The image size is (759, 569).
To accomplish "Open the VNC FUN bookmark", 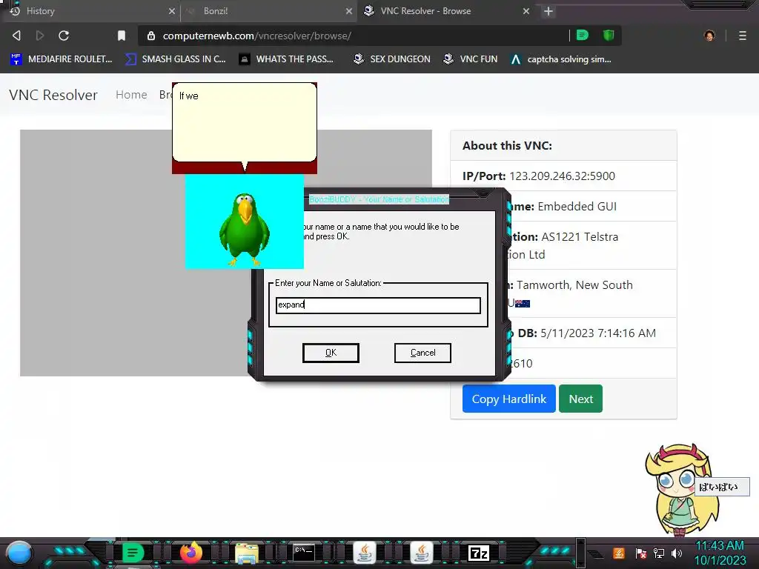I will point(471,59).
